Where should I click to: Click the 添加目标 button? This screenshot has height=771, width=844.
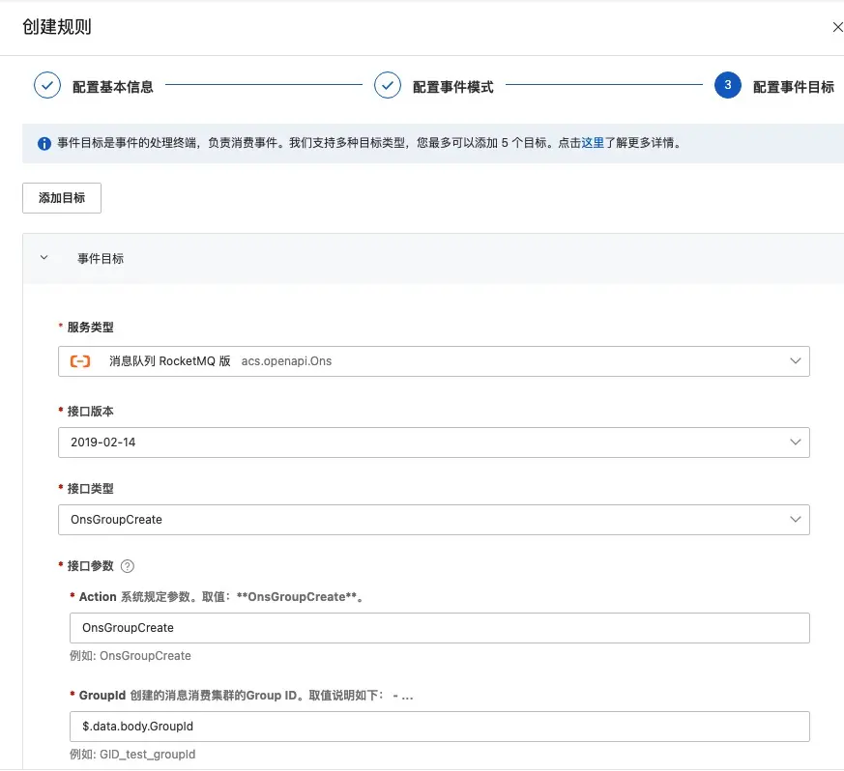[62, 198]
